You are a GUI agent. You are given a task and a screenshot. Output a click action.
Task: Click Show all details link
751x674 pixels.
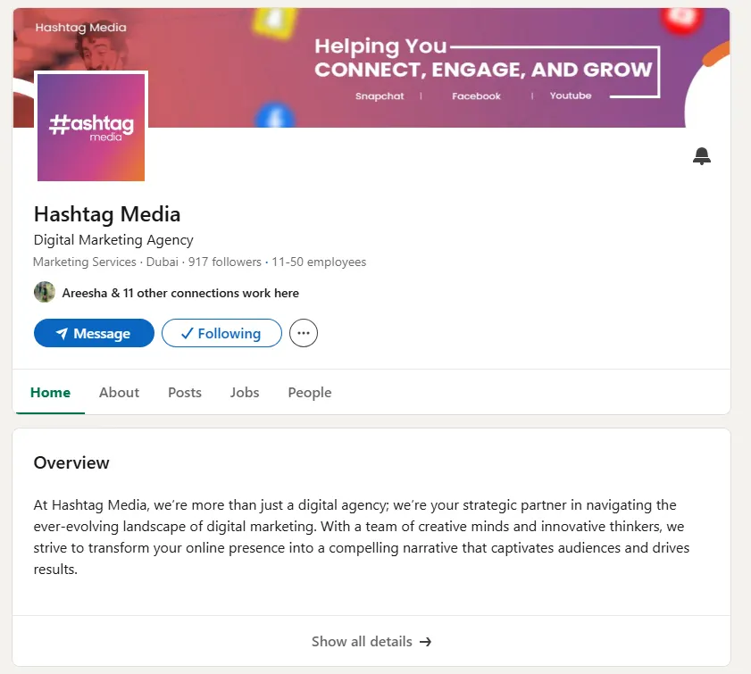(371, 642)
